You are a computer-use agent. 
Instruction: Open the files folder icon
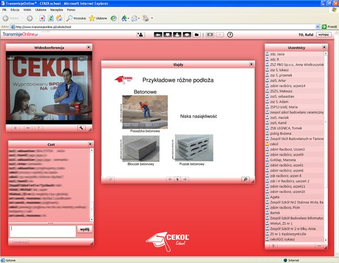[196, 34]
